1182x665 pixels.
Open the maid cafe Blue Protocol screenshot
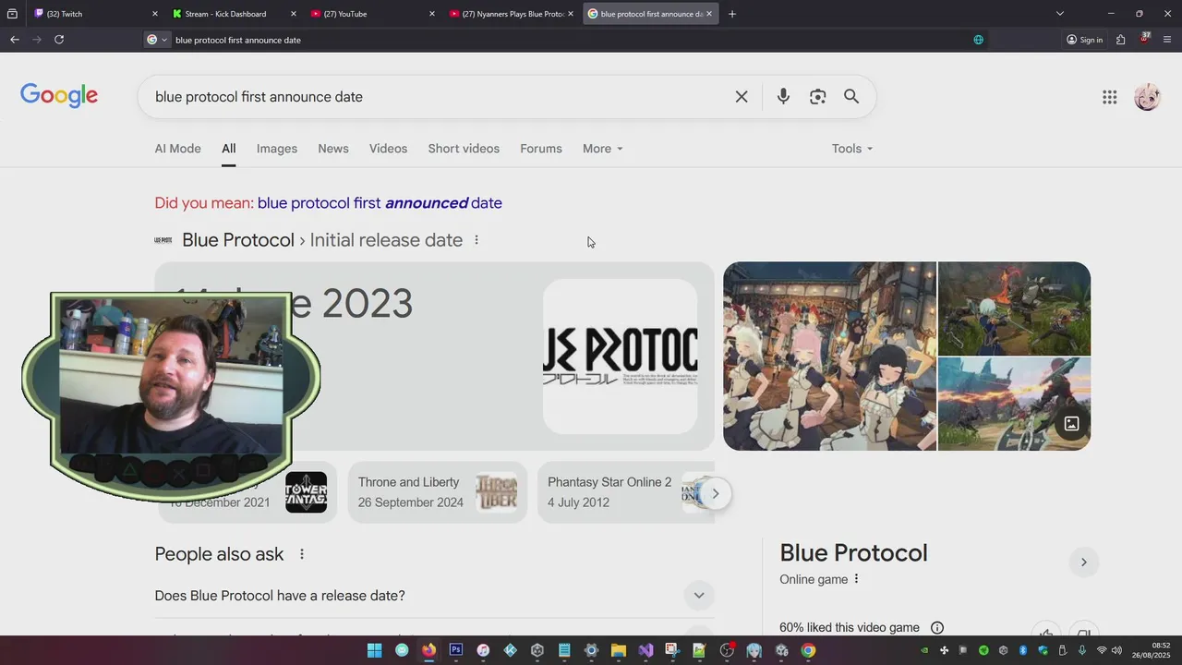829,357
